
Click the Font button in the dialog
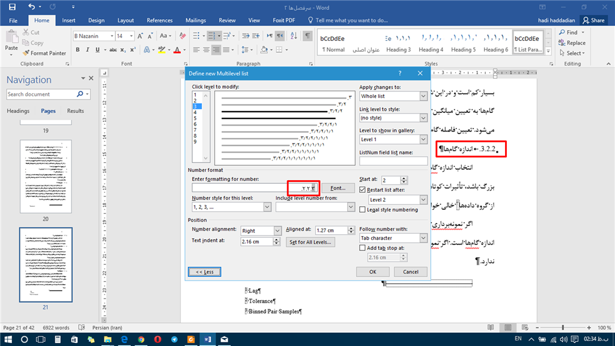point(338,187)
